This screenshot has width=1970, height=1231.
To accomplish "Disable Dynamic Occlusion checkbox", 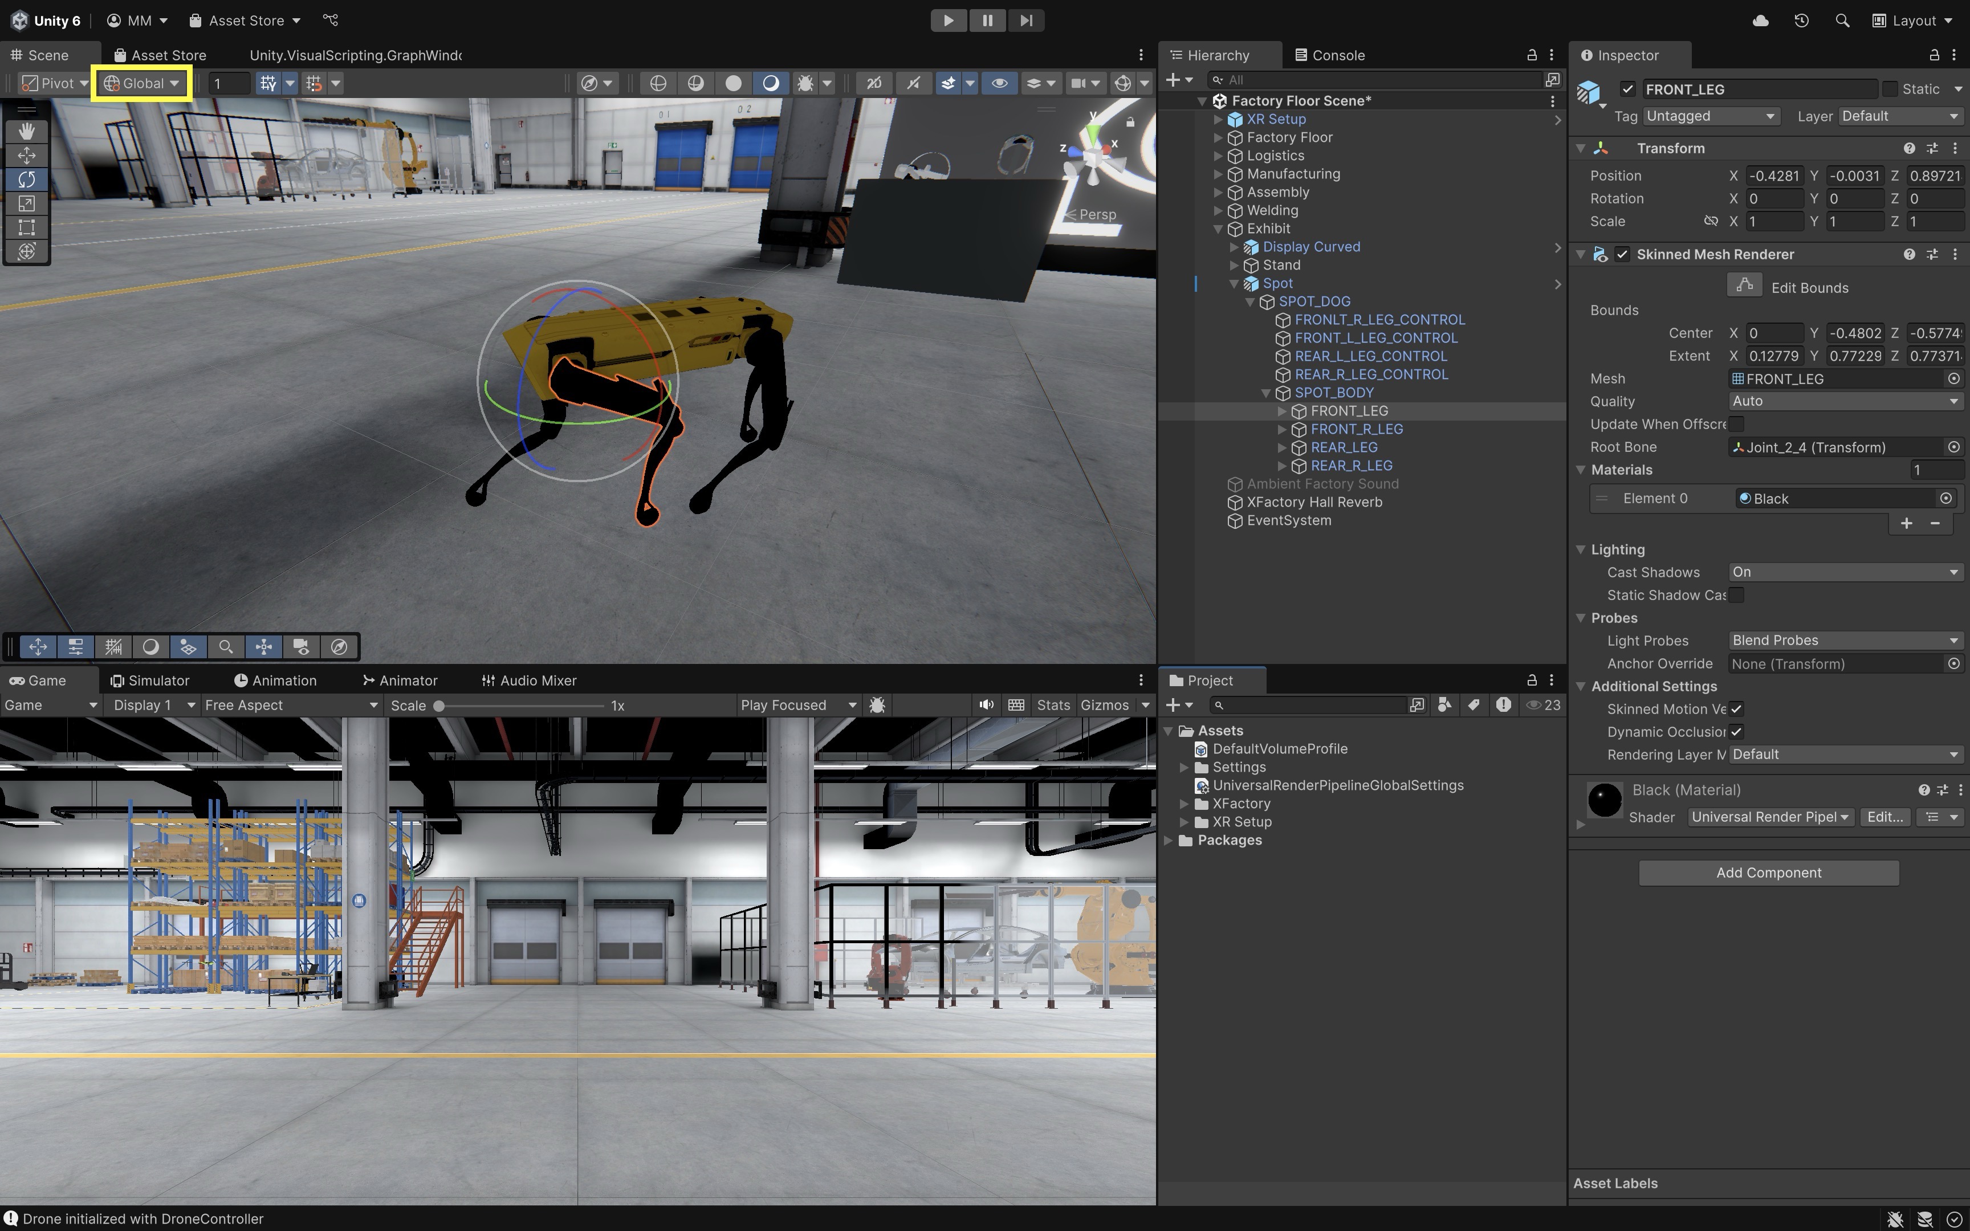I will point(1736,732).
